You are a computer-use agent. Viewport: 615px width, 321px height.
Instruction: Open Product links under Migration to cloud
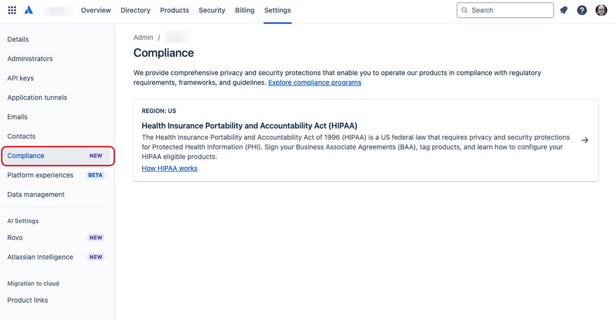(28, 300)
